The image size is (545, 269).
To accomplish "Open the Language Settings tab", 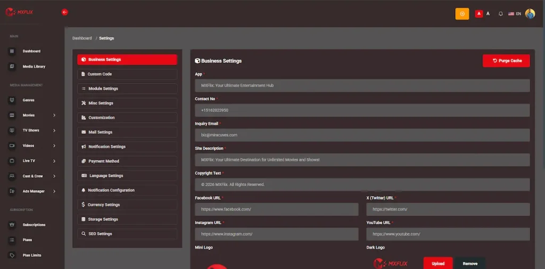I will tap(127, 176).
